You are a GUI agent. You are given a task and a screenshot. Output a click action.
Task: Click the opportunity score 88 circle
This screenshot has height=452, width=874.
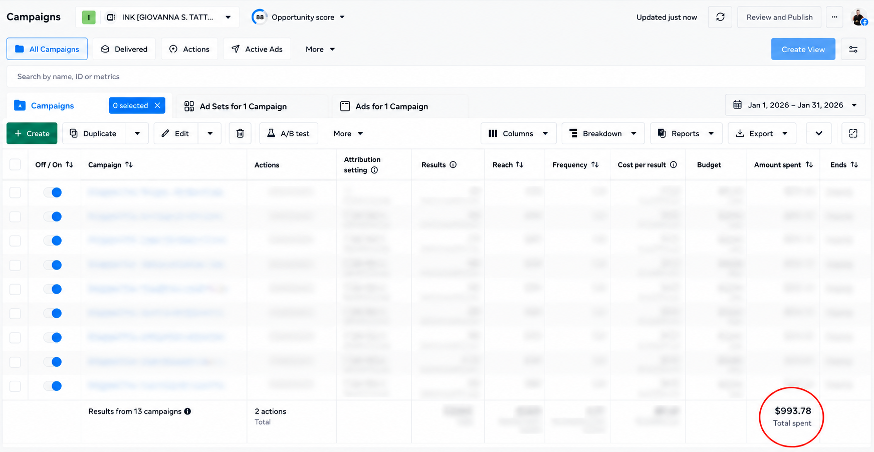tap(260, 17)
